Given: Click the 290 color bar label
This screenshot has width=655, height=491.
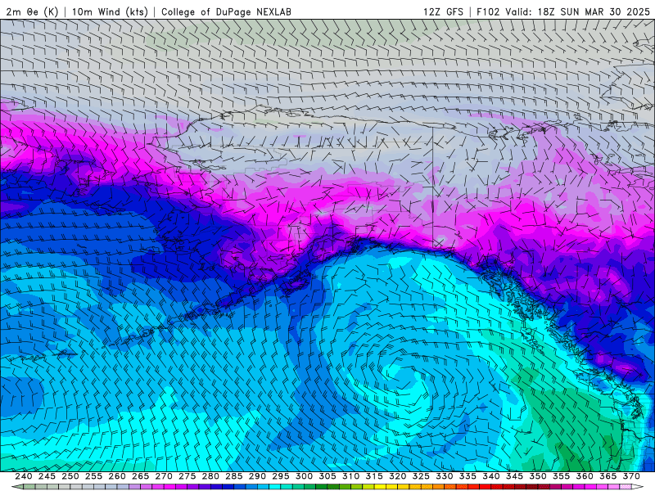Looking at the screenshot, I should click(257, 476).
